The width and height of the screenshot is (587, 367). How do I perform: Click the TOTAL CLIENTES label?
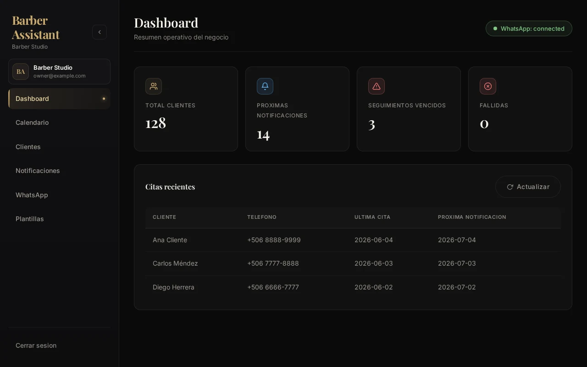pos(170,106)
